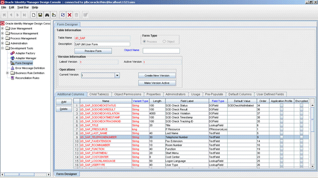318x178 pixels.
Task: Toggle Encrypted for UD_SAP_SODCHECKSTATUS row
Action: pyautogui.click(x=301, y=105)
